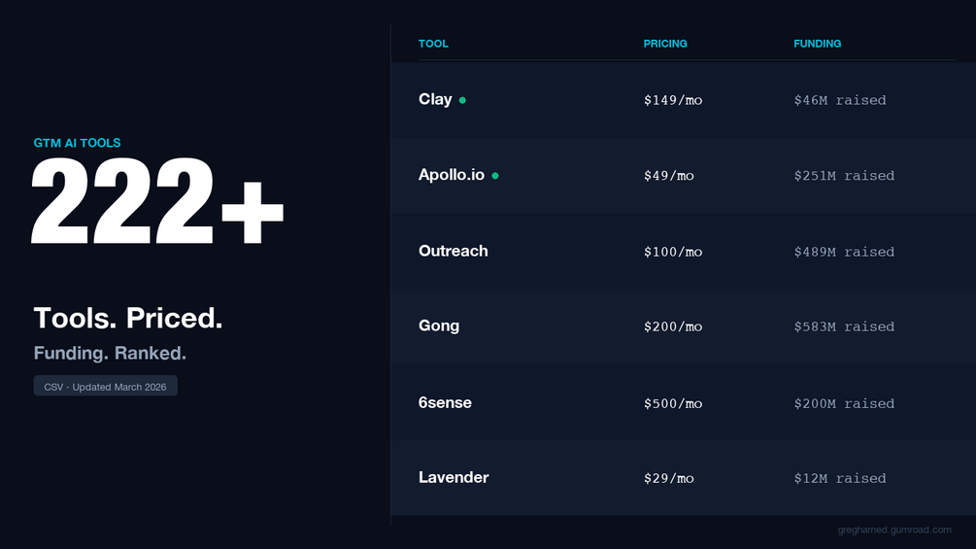Click the PRICING column header
This screenshot has height=549, width=976.
coord(665,44)
